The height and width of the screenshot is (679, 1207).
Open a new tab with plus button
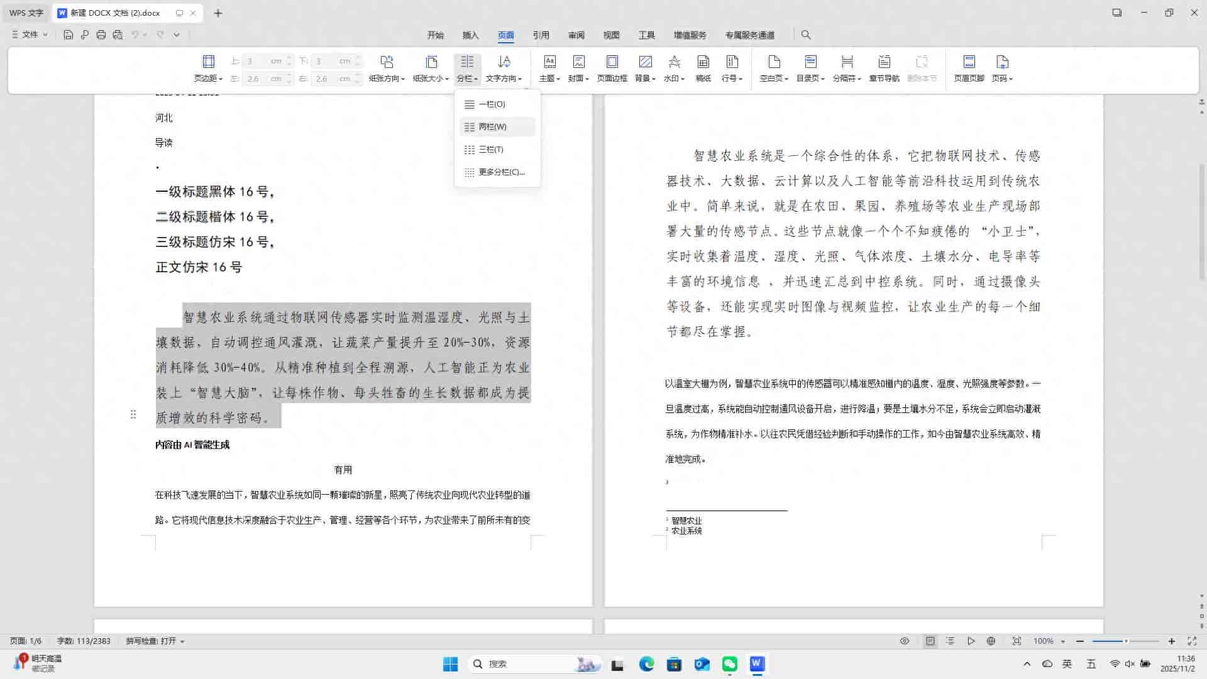click(x=218, y=13)
